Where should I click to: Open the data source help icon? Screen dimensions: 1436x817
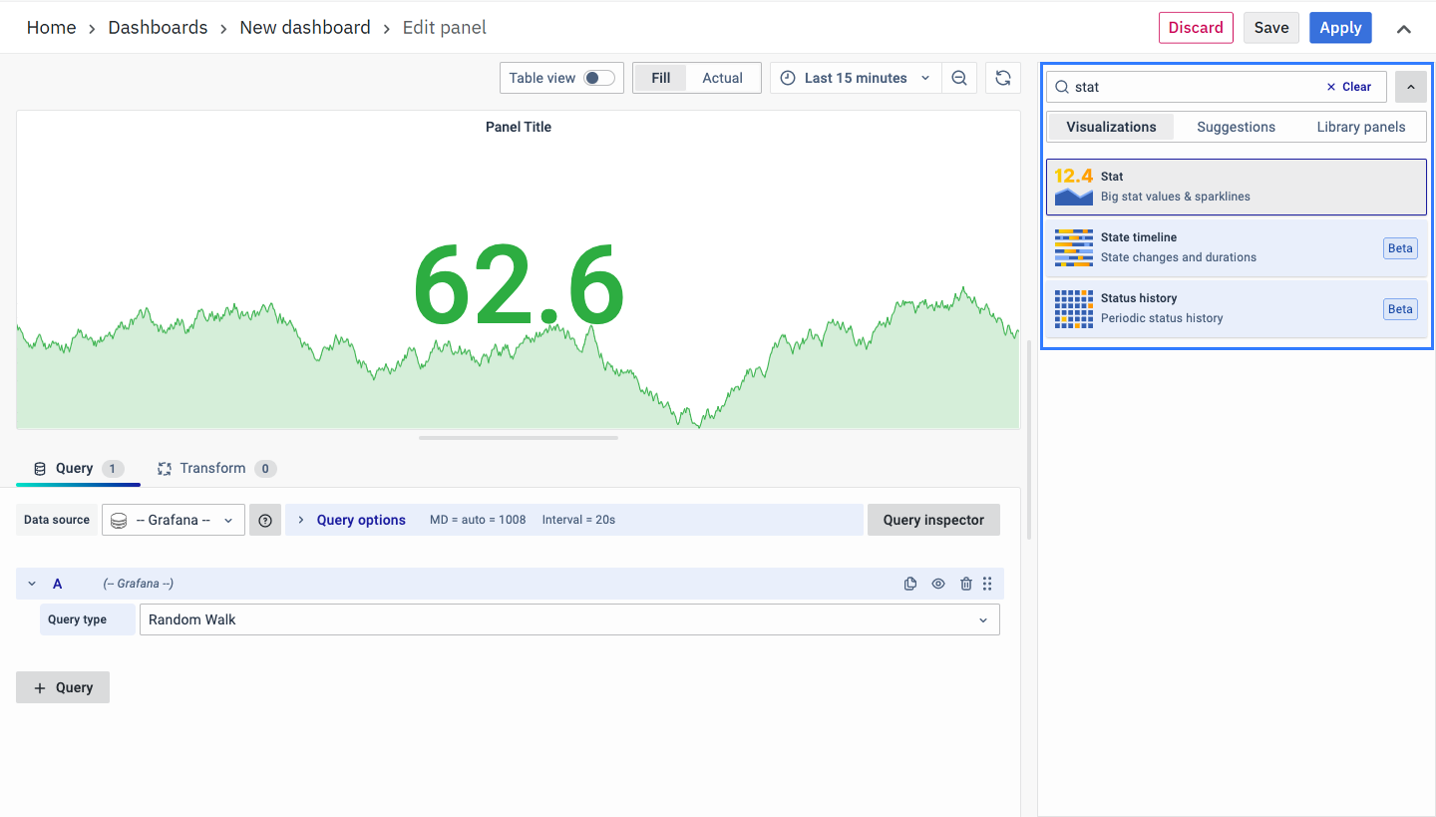click(x=265, y=520)
